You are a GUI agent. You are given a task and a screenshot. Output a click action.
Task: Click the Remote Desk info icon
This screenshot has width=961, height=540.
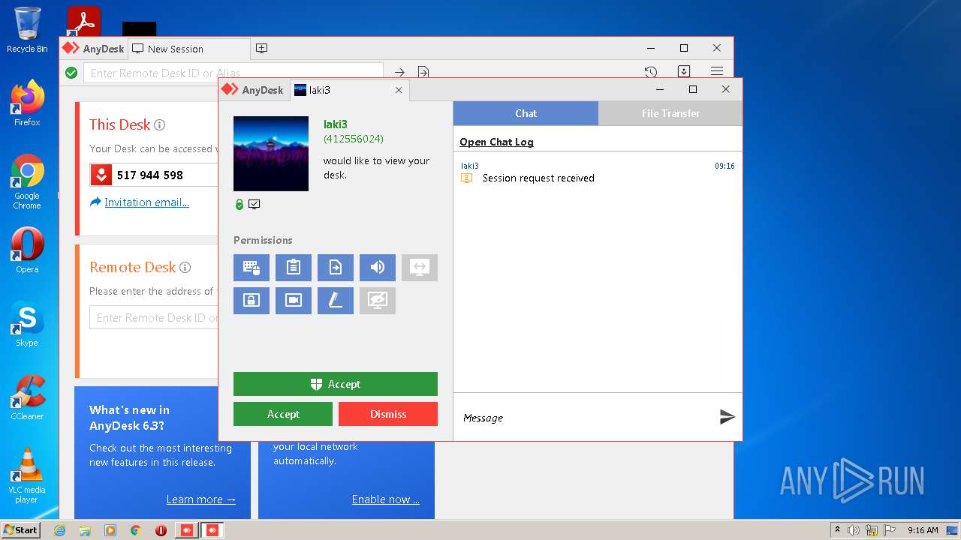pos(185,268)
